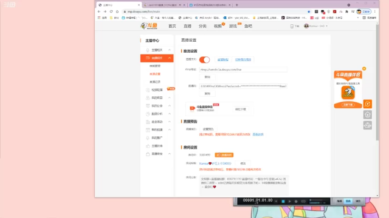Click second blue link beside live toggle
The height and width of the screenshot is (218, 389).
(x=243, y=59)
